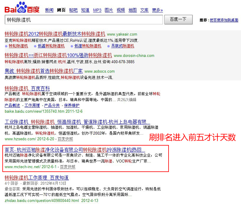The image size is (241, 204).
Task: Click the green www.yakeair.com address
Action: pos(122,34)
